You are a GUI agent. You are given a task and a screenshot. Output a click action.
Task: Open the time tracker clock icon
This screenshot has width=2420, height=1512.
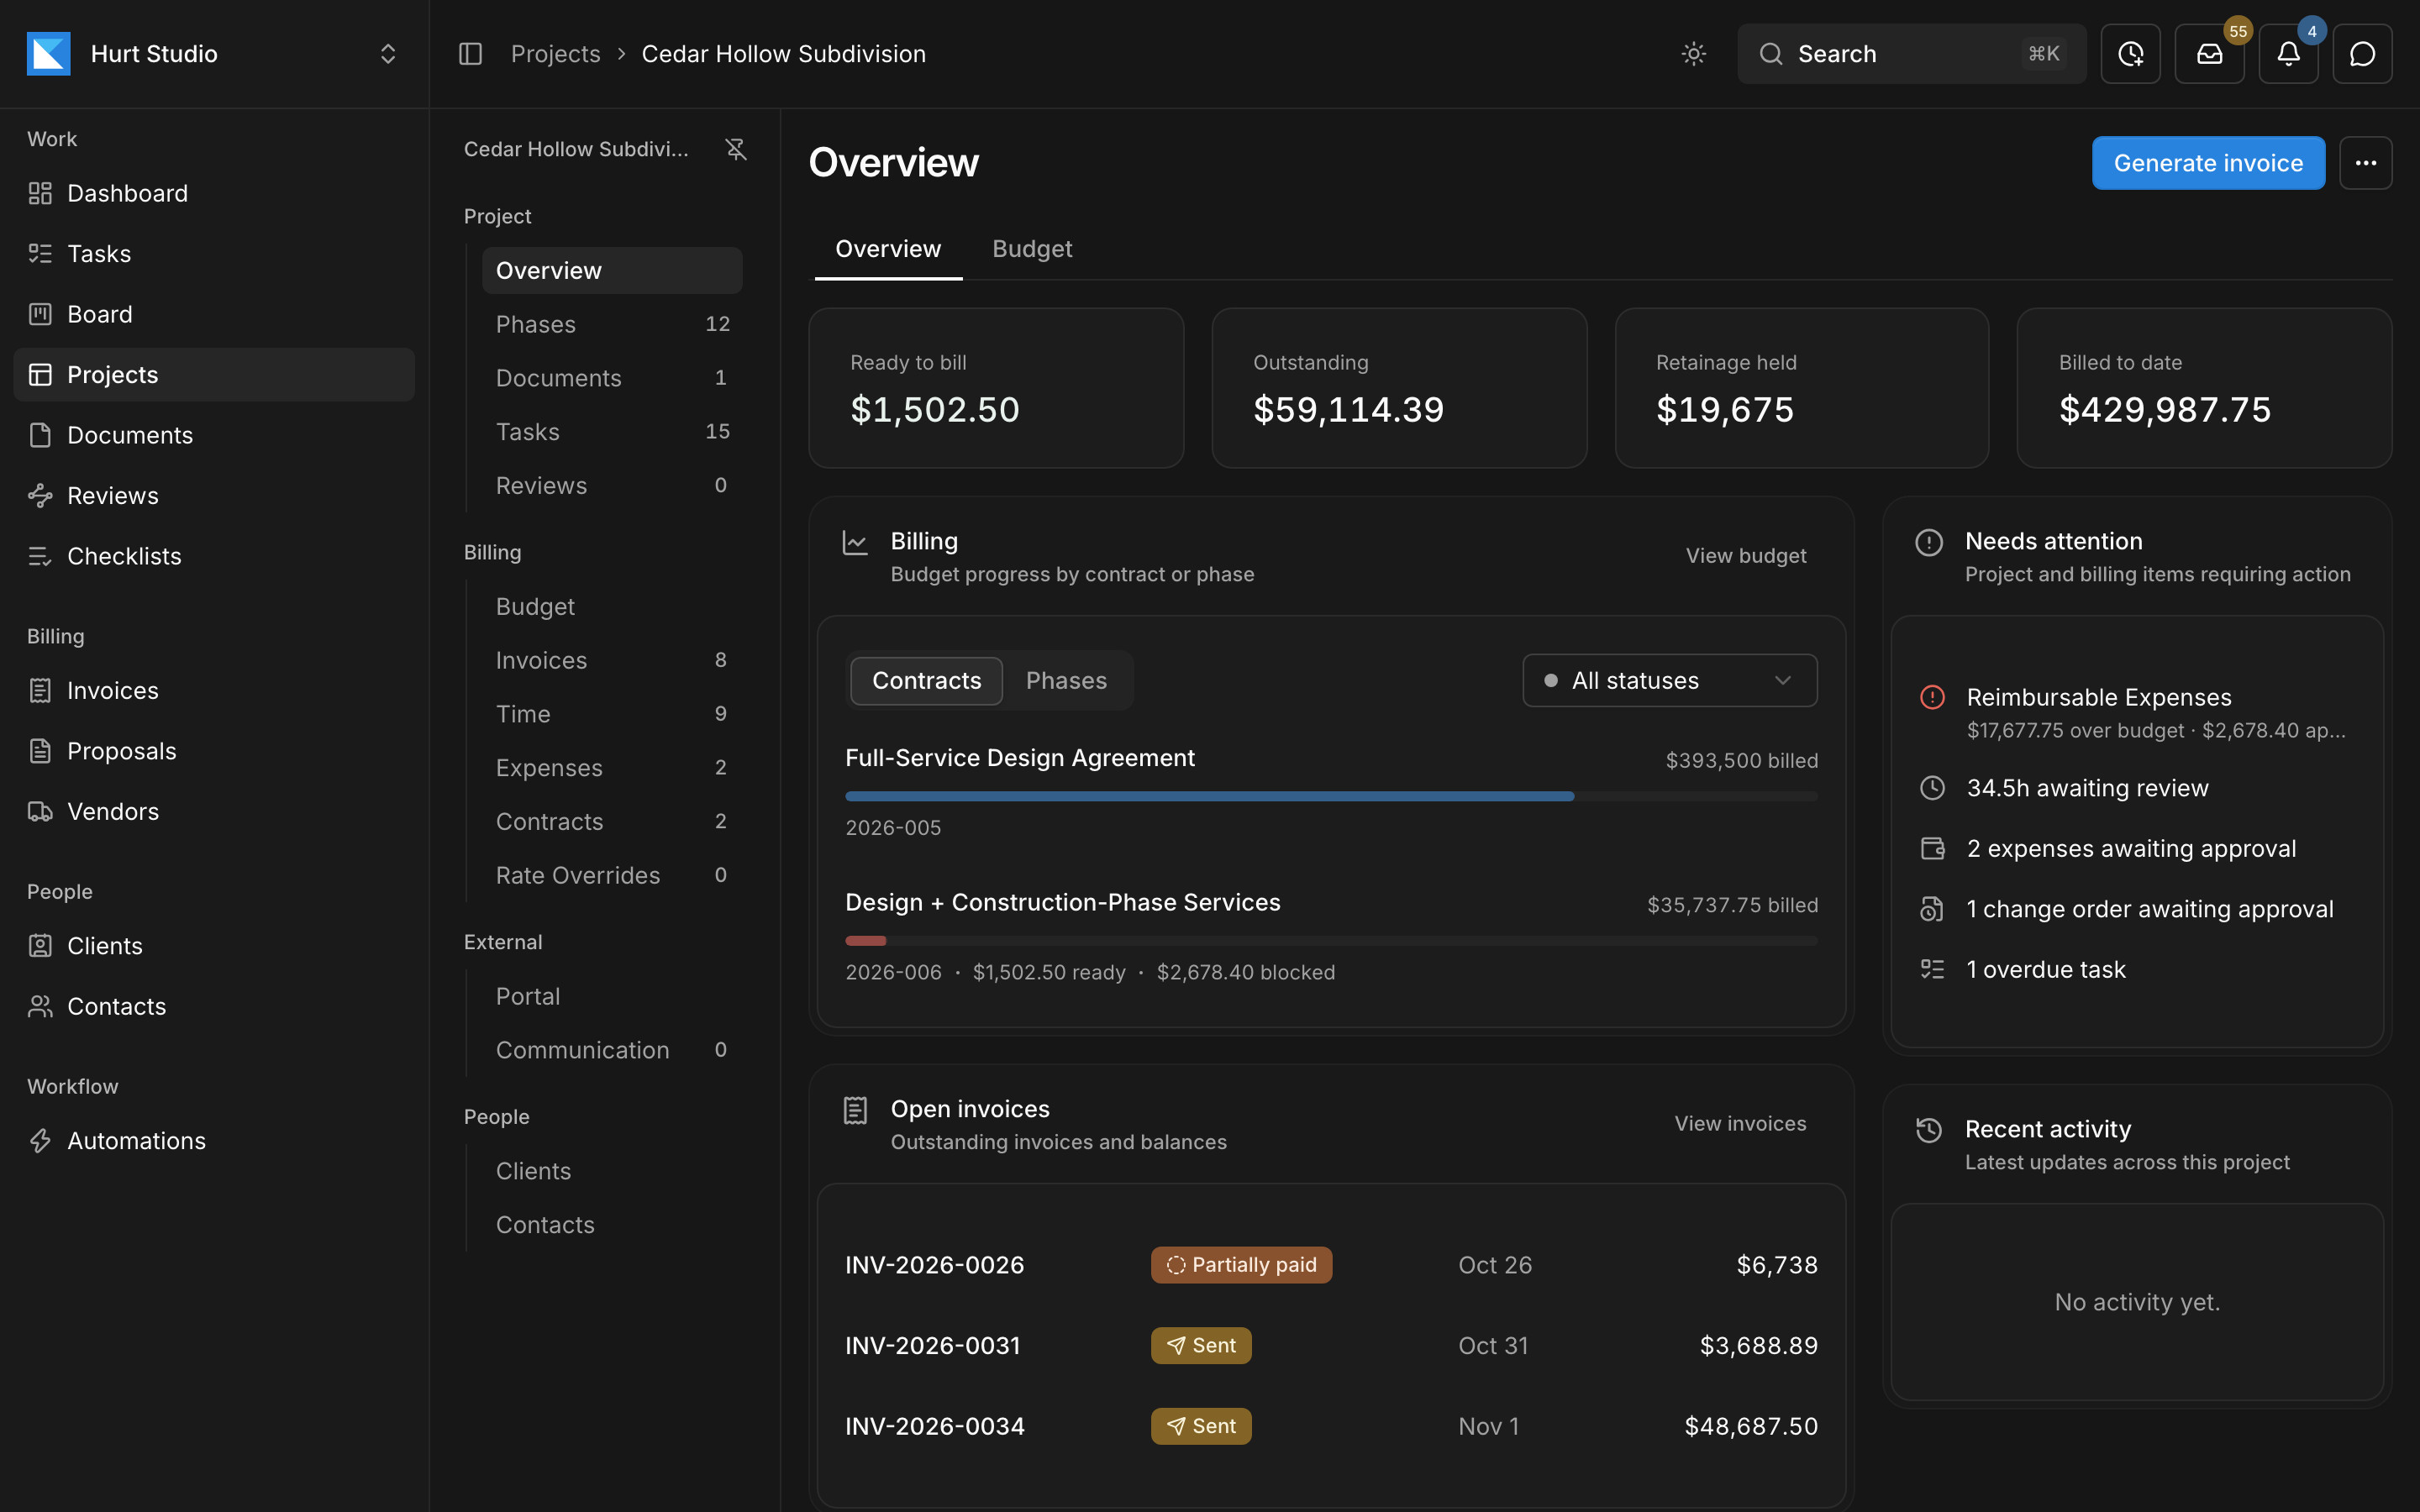(x=2130, y=54)
